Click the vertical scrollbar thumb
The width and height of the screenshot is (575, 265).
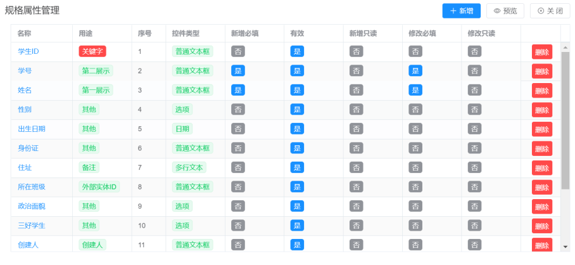pyautogui.click(x=566, y=120)
